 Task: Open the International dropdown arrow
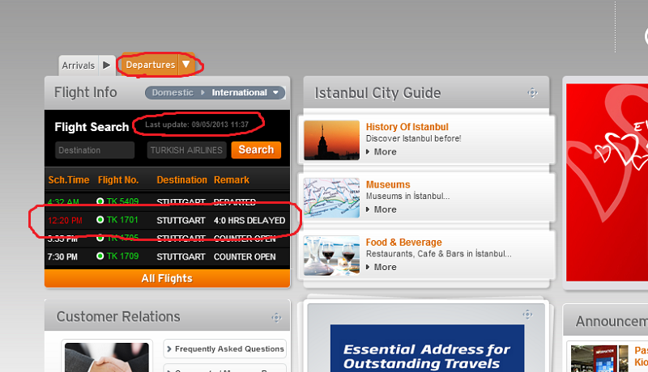[x=276, y=93]
